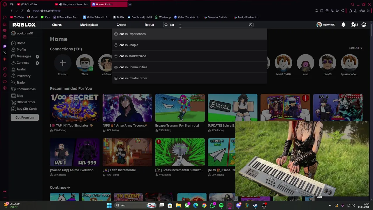Viewport: 373px width, 210px height.
Task: Click the Roblox logo
Action: [24, 25]
